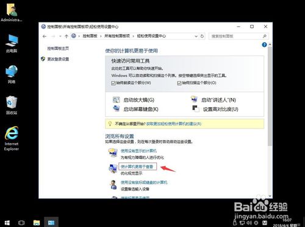The height and width of the screenshot is (227, 305).
Task: Open on-screen keyboard 启动屏幕键盘 icon
Action: point(117,108)
